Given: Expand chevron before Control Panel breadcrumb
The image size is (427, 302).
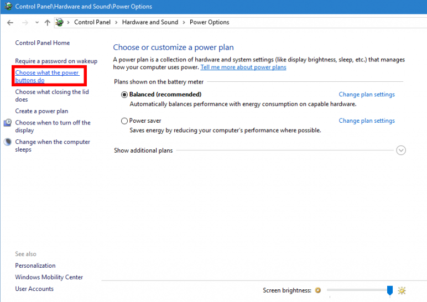Looking at the screenshot, I should pos(69,22).
